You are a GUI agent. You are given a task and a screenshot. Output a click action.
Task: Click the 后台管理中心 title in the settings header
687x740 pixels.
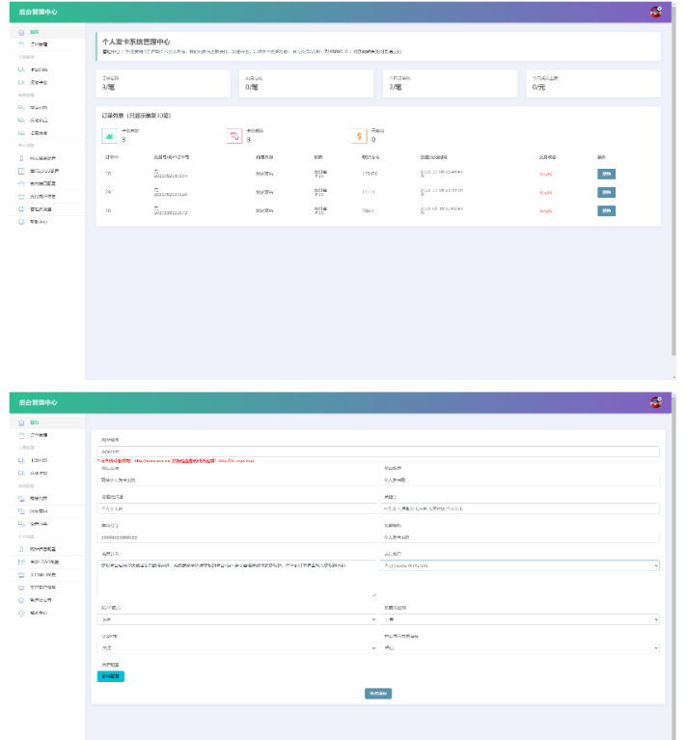point(38,402)
